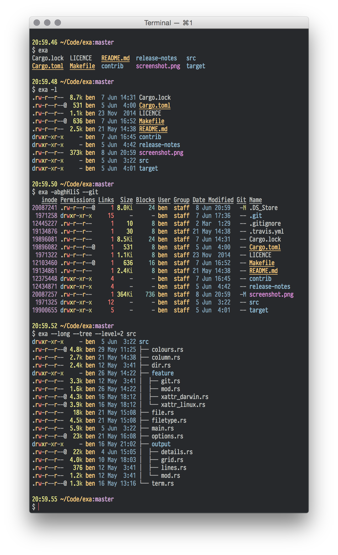Hit the third gray zoom window button

point(58,23)
